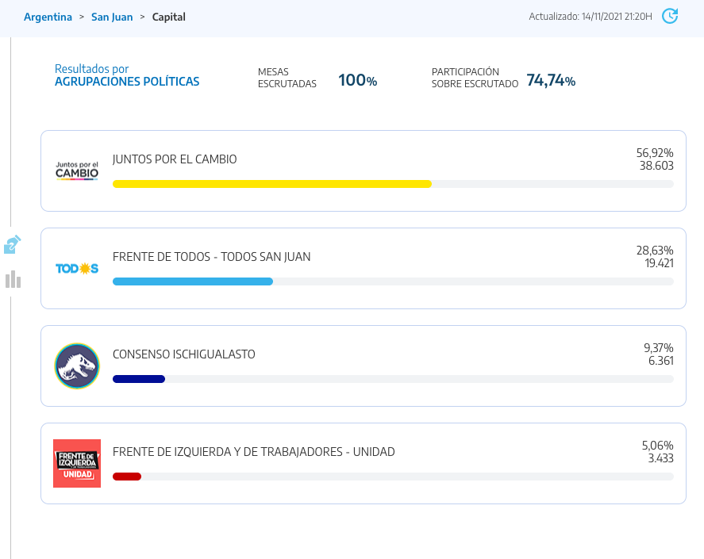Open the ballot vote sidebar icon
The height and width of the screenshot is (559, 704).
pyautogui.click(x=13, y=244)
